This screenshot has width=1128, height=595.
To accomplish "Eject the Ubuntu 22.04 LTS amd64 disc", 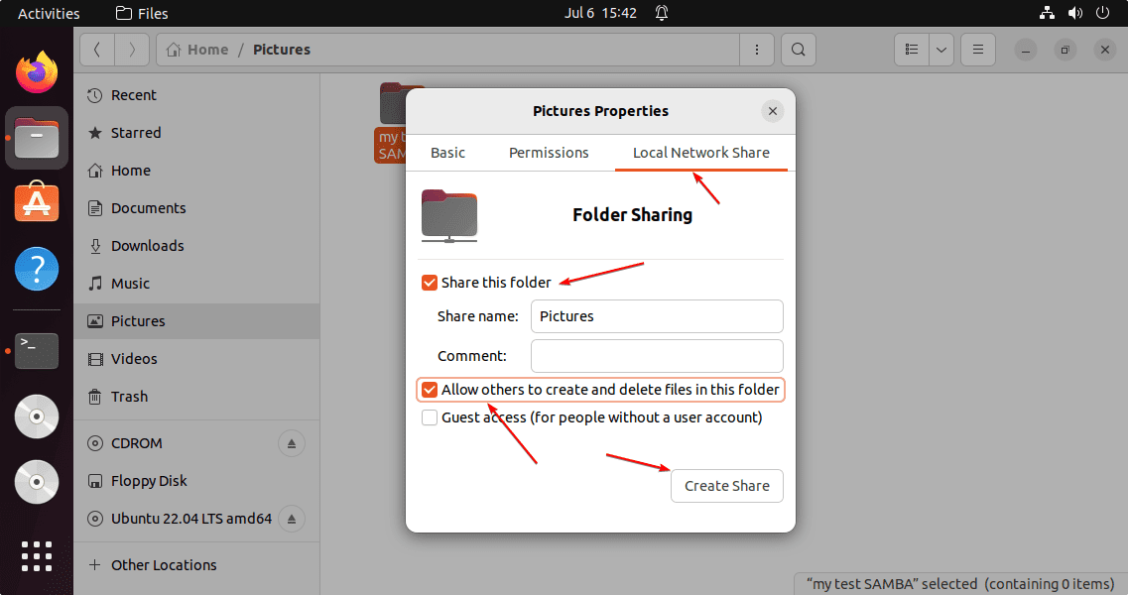I will [x=292, y=519].
